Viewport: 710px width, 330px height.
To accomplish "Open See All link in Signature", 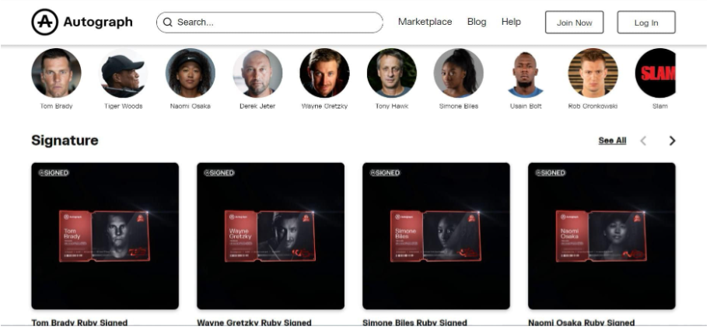I will (x=612, y=141).
